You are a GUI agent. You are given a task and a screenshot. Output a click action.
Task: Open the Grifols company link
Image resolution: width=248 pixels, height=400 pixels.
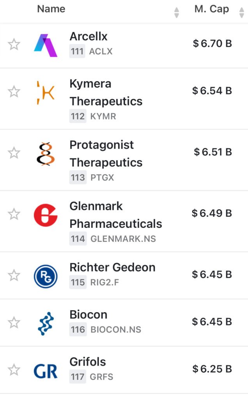pyautogui.click(x=88, y=361)
